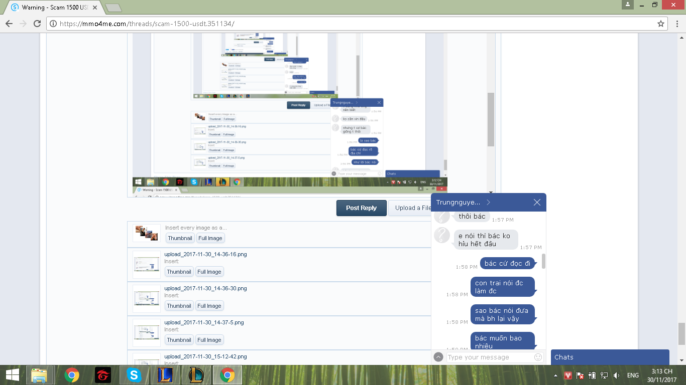Image resolution: width=686 pixels, height=385 pixels.
Task: Open Garena from the taskbar
Action: click(x=102, y=375)
